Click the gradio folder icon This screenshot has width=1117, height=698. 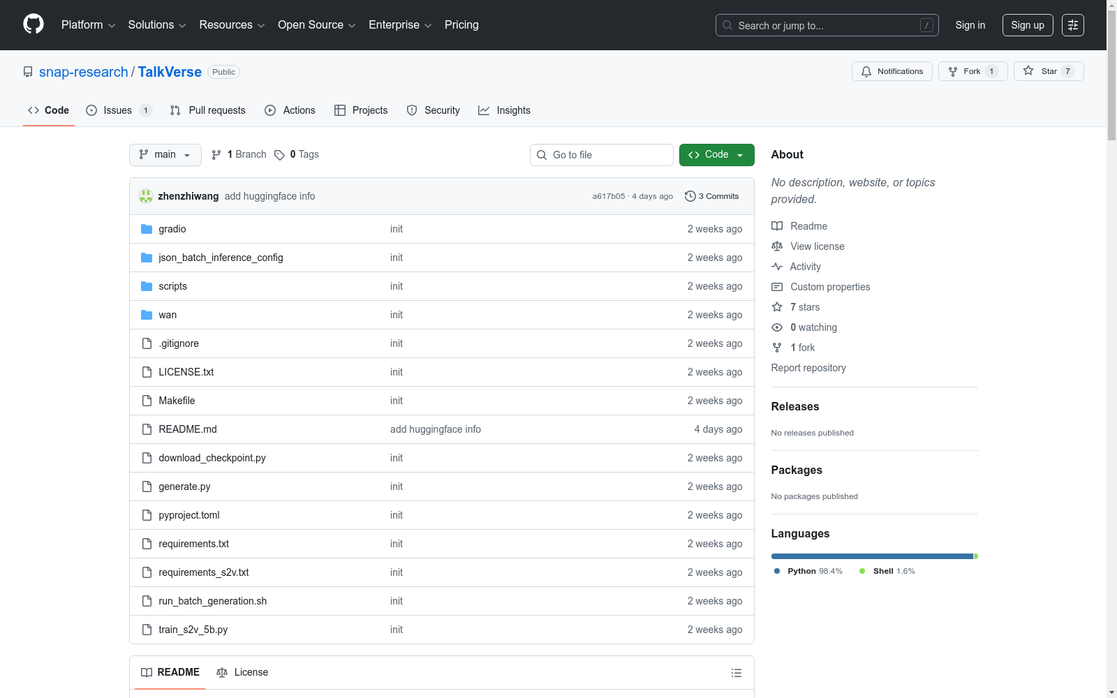(x=147, y=229)
